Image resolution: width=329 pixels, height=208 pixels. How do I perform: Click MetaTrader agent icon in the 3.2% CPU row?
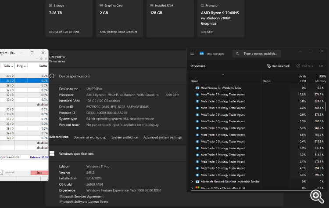coord(197,155)
